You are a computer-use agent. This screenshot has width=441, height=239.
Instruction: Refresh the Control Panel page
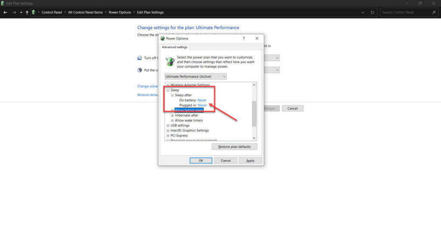[373, 12]
